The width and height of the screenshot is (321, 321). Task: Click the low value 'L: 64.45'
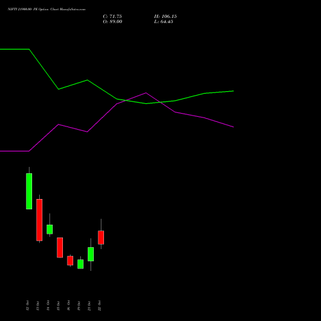tap(164, 22)
